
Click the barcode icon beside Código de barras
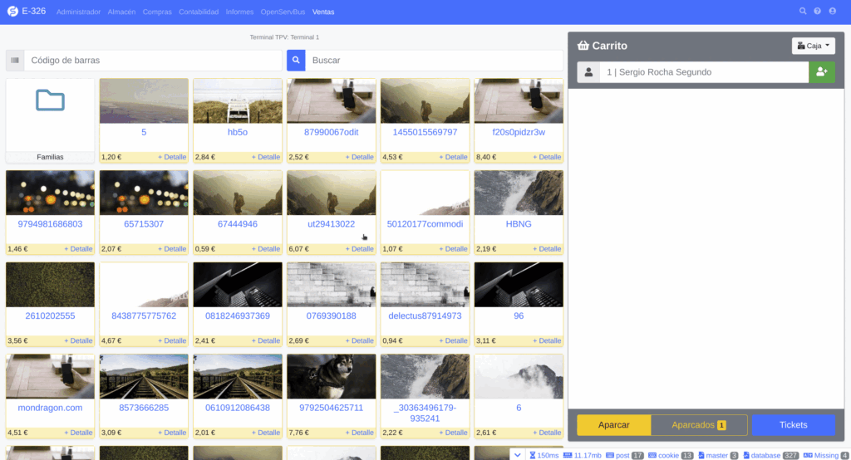tap(15, 61)
